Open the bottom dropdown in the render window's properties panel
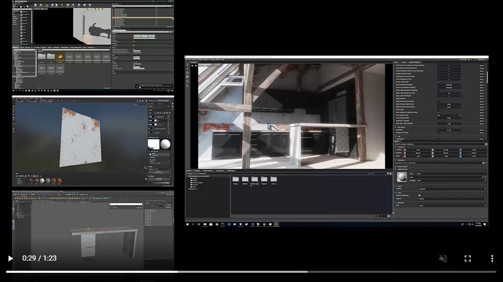 pos(452,205)
